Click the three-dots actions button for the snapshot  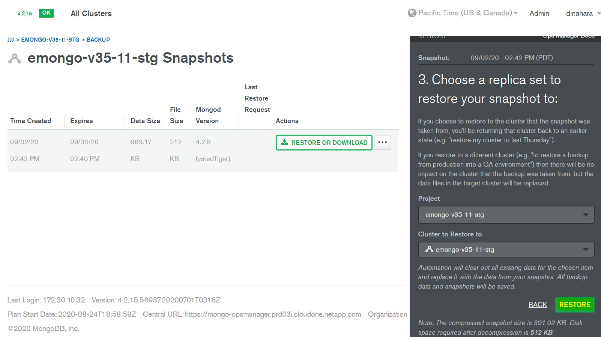coord(383,143)
